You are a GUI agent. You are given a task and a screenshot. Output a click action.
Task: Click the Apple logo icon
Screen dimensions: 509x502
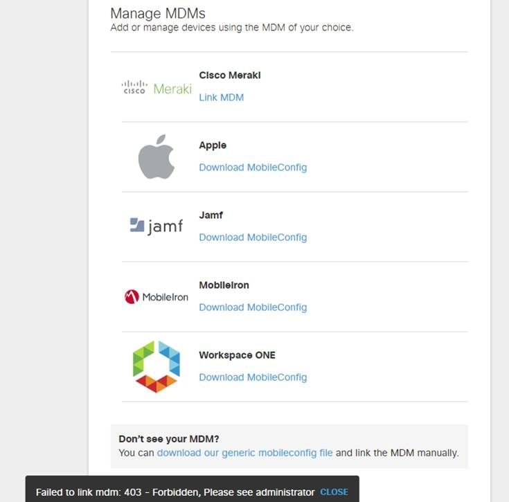click(157, 158)
